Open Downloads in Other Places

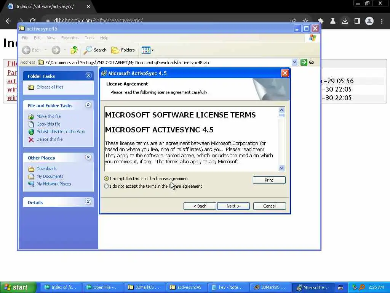click(x=46, y=169)
